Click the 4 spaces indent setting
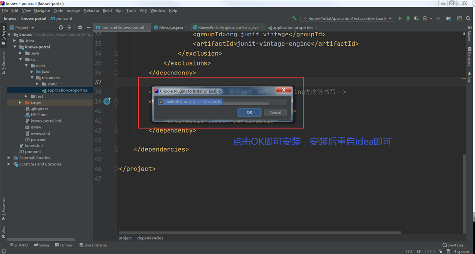This screenshot has width=475, height=254. click(x=461, y=251)
